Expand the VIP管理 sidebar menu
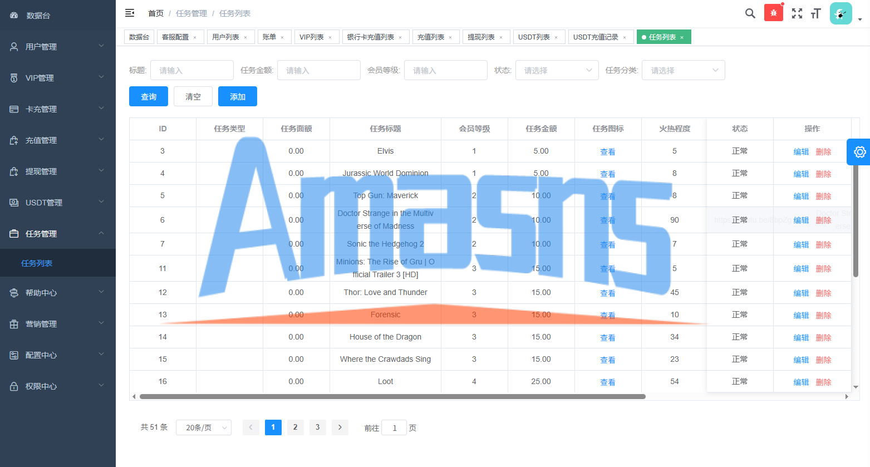The image size is (870, 467). (x=58, y=78)
